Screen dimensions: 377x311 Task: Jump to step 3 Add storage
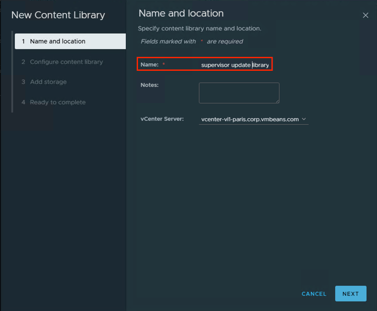tap(48, 82)
